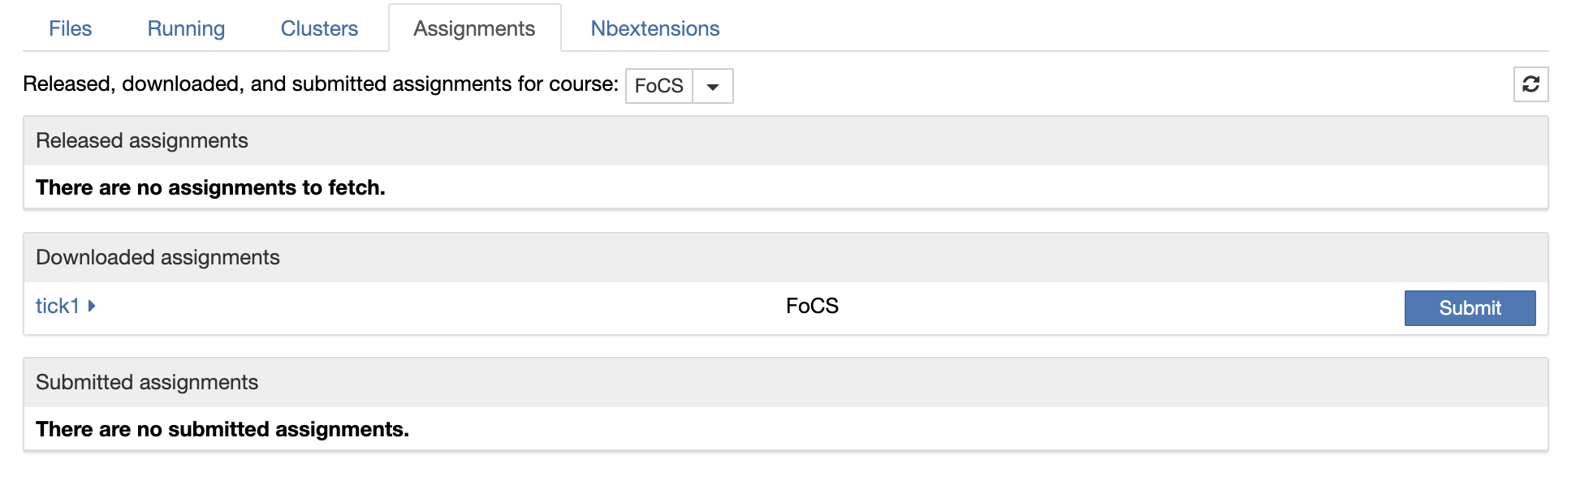
Task: Open the course dropdown caret
Action: [712, 86]
